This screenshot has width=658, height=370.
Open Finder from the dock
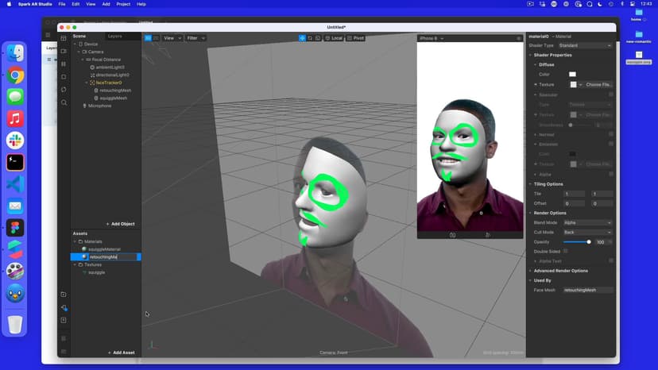click(15, 53)
